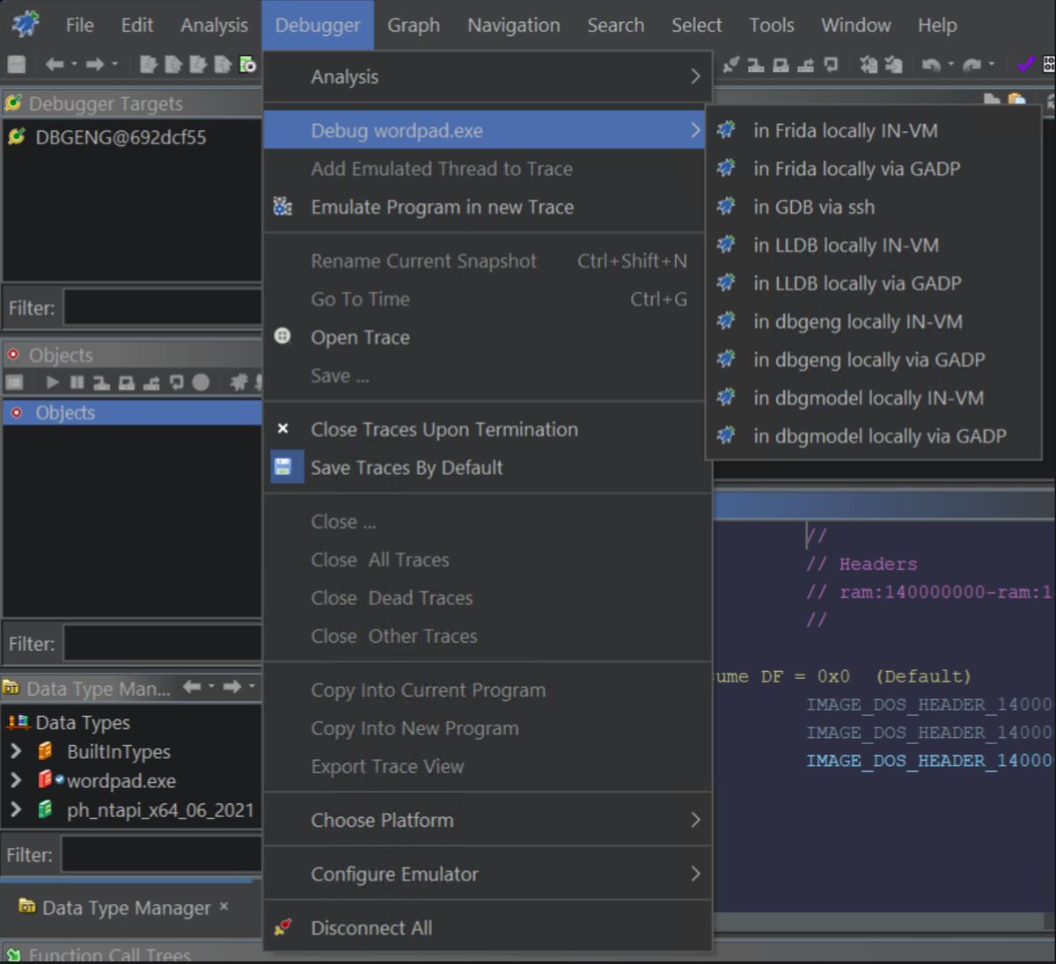Screen dimensions: 1056x964
Task: Click the Interrupt pause icon in Objects toolbar
Action: (77, 382)
